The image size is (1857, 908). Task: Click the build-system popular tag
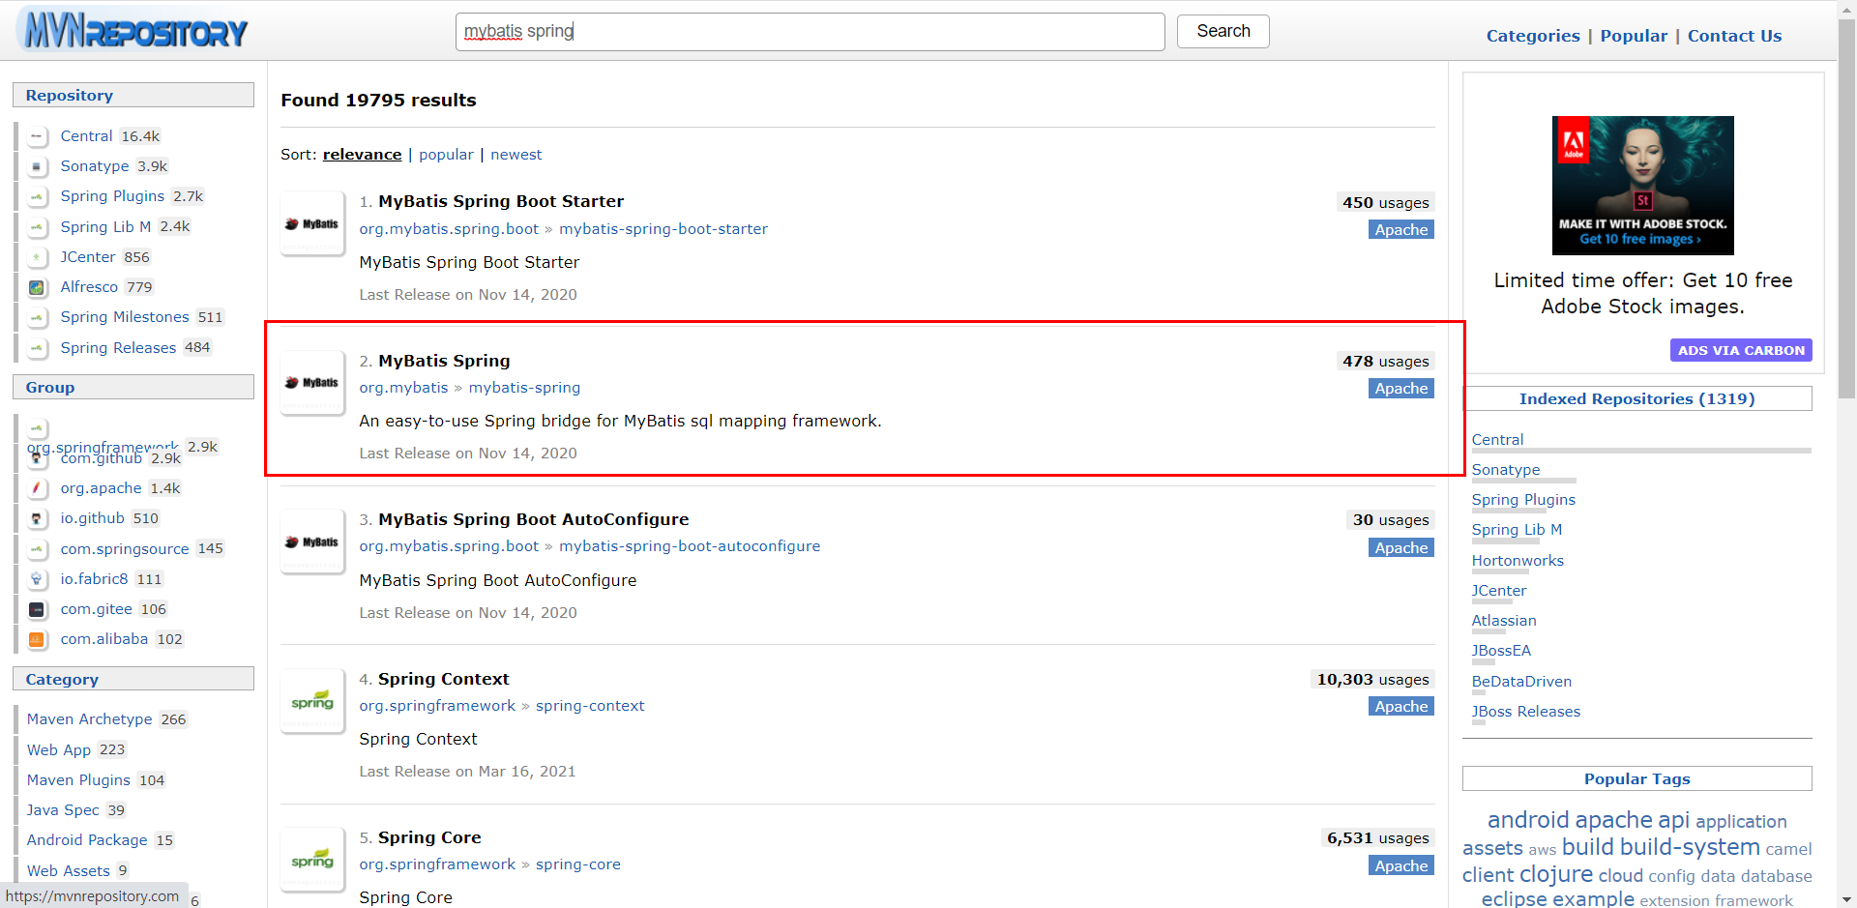(x=1690, y=847)
